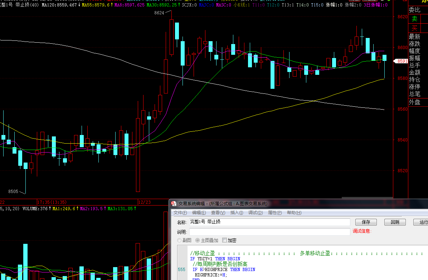The width and height of the screenshot is (428, 280).
Task: Click the 8505 low price label
Action: pos(13,192)
